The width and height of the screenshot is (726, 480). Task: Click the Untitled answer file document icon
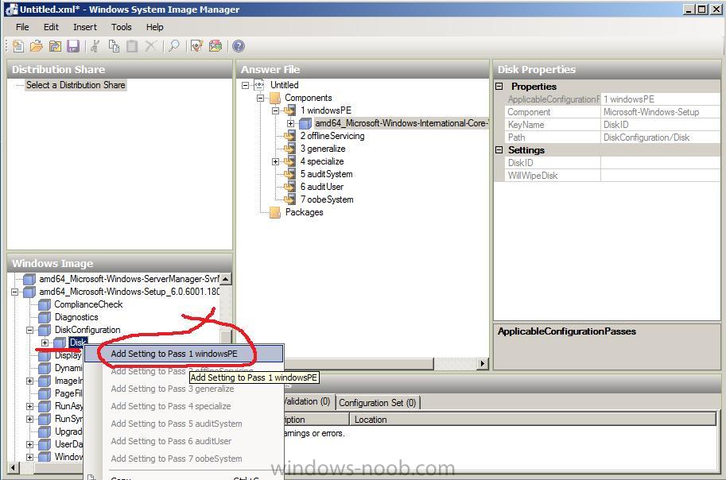[259, 85]
